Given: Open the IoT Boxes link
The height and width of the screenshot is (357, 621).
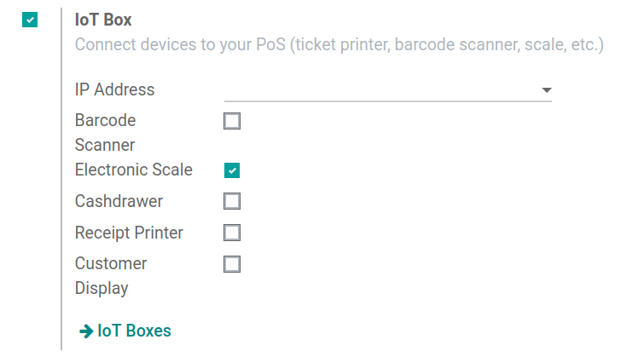Looking at the screenshot, I should coord(134,331).
